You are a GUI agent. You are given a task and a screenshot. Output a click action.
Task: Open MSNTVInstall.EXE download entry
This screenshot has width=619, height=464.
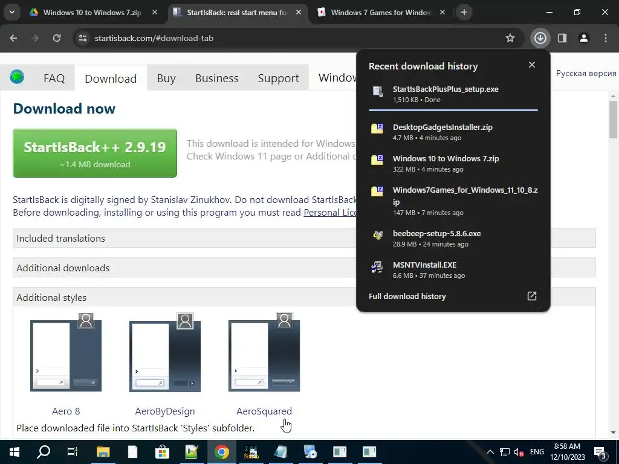(453, 270)
